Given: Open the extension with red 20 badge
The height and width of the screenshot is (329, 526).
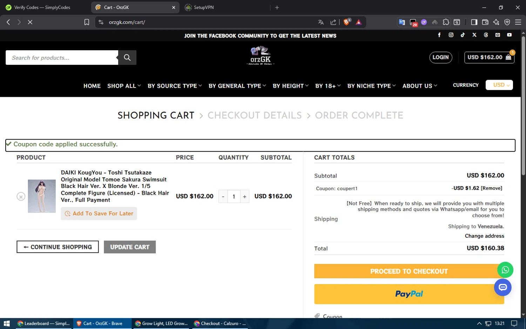Looking at the screenshot, I should pos(413,22).
